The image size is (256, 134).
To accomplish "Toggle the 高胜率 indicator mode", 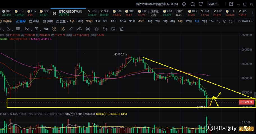I will point(6,21).
